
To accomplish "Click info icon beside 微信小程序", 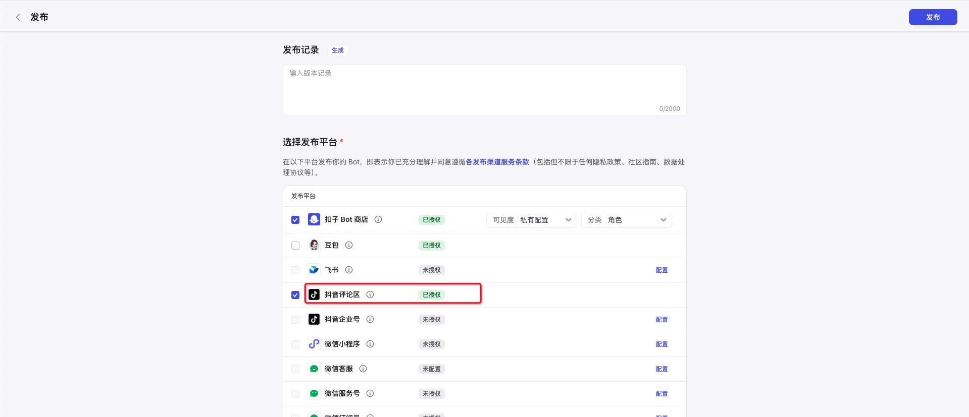I will click(370, 344).
